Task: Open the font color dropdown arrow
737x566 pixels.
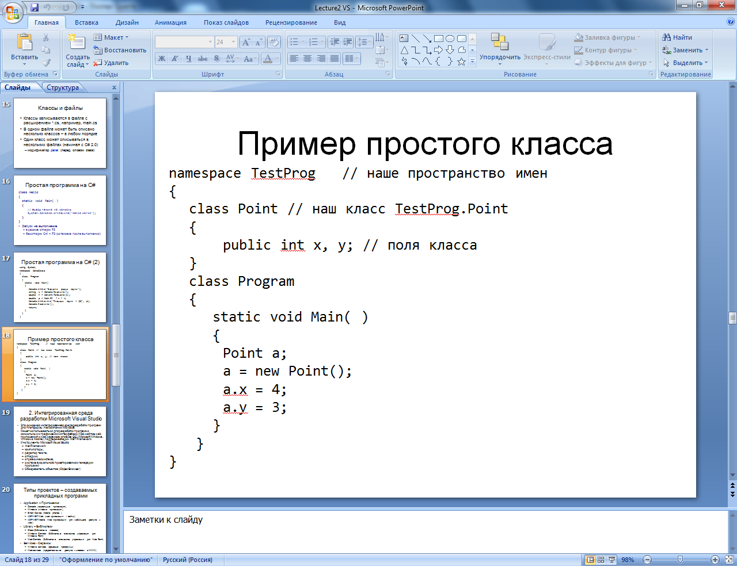Action: point(277,59)
